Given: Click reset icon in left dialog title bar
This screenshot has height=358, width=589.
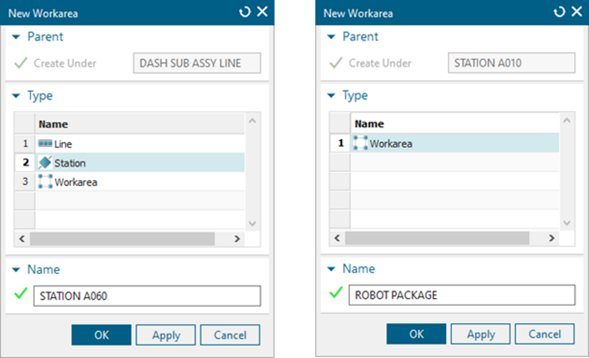Looking at the screenshot, I should coord(245,12).
